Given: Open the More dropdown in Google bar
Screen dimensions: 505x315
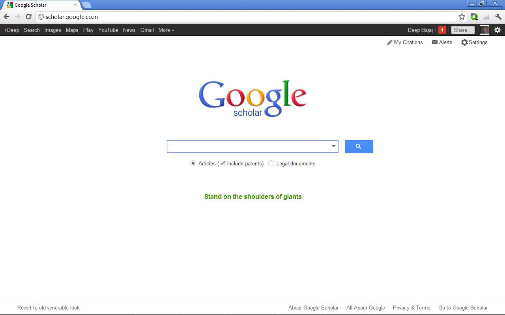Looking at the screenshot, I should 166,30.
